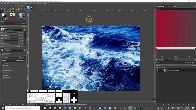Restore tool preset at tool options bottom
This screenshot has width=196, height=110.
click(10, 105)
